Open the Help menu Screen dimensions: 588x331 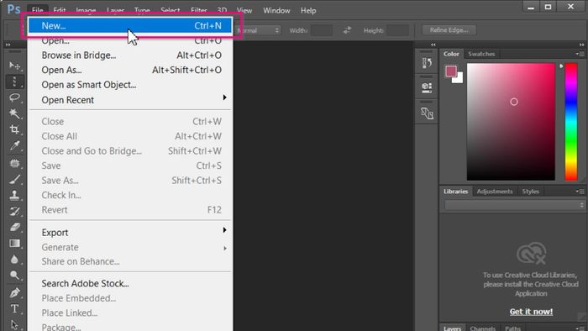(308, 10)
